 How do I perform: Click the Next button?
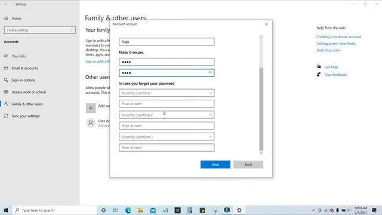coord(215,165)
